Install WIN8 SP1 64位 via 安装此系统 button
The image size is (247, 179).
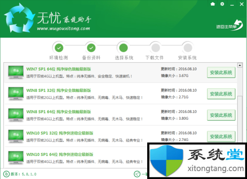221,115
